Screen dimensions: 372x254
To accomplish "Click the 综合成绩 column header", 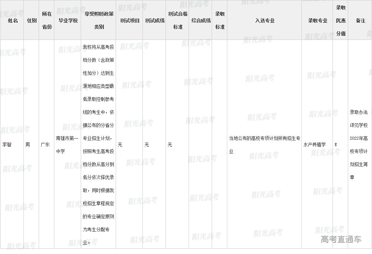I will pyautogui.click(x=201, y=20).
